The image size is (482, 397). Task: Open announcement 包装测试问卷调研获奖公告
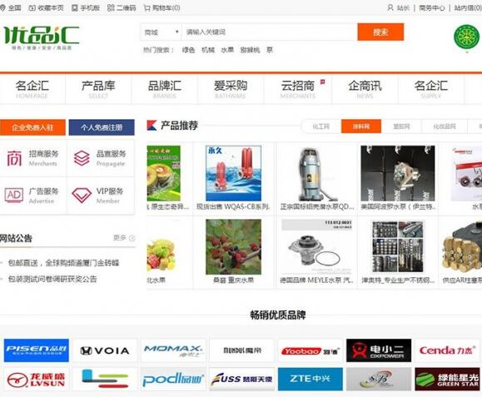click(x=52, y=279)
